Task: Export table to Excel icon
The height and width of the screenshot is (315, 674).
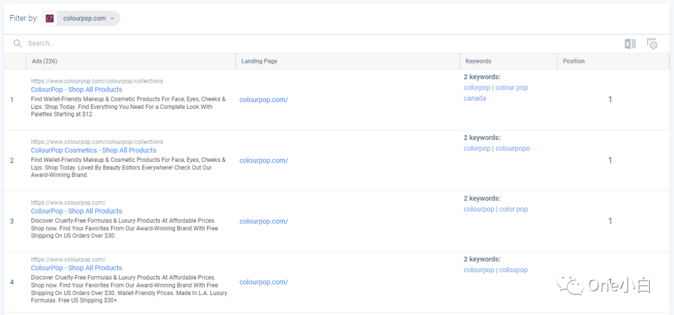Action: tap(630, 44)
